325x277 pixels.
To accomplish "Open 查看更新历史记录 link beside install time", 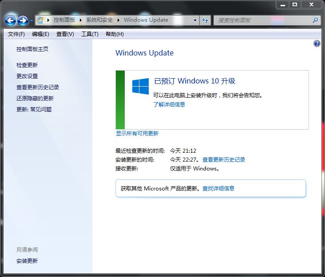I will click(x=224, y=159).
